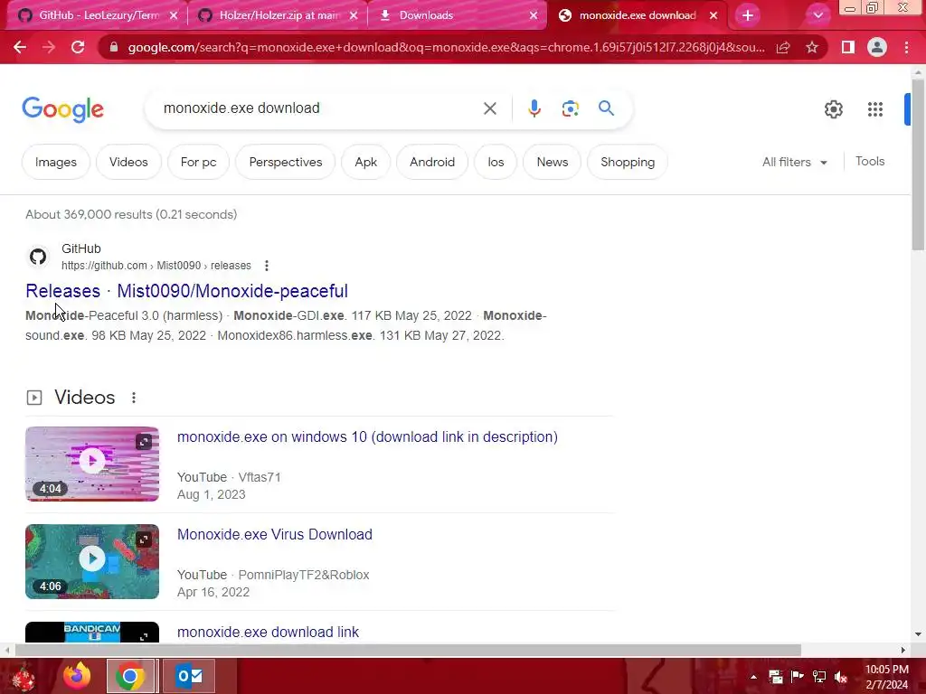Open Videos section three-dot options
The width and height of the screenshot is (926, 694).
pyautogui.click(x=134, y=398)
